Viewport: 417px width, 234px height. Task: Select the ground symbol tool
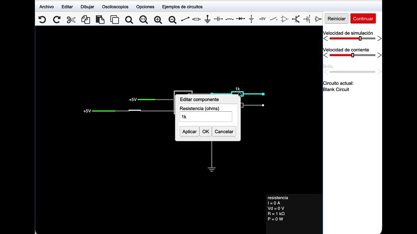[208, 19]
